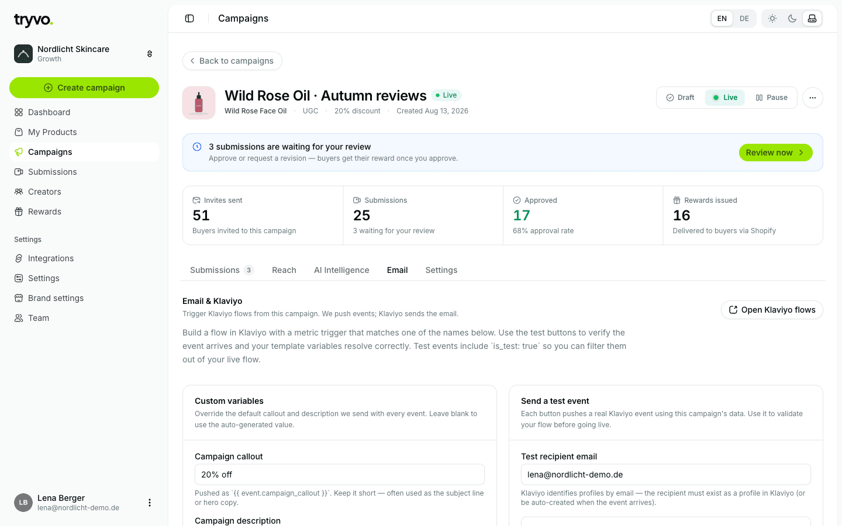The width and height of the screenshot is (842, 526).
Task: Toggle the sidebar collapse icon
Action: (x=189, y=19)
